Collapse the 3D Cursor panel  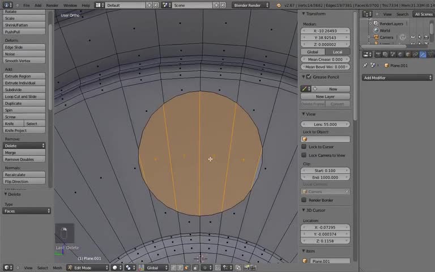pyautogui.click(x=304, y=210)
